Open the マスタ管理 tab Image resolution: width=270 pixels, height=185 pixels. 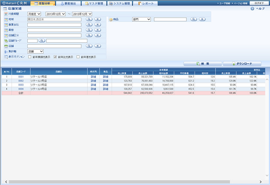coord(94,3)
